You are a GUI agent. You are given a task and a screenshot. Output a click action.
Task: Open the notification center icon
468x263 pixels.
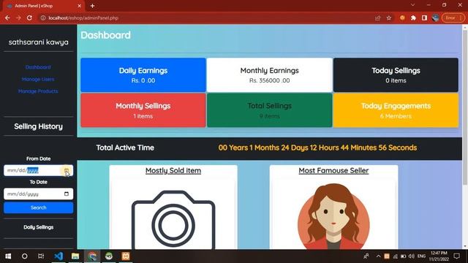point(456,256)
